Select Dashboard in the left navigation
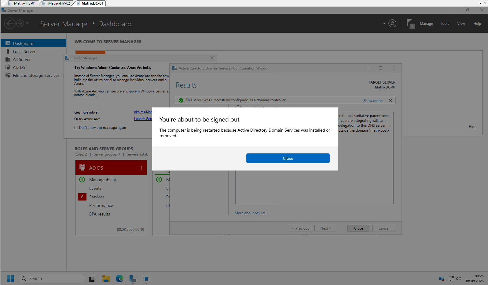This screenshot has height=285, width=488. (33, 43)
